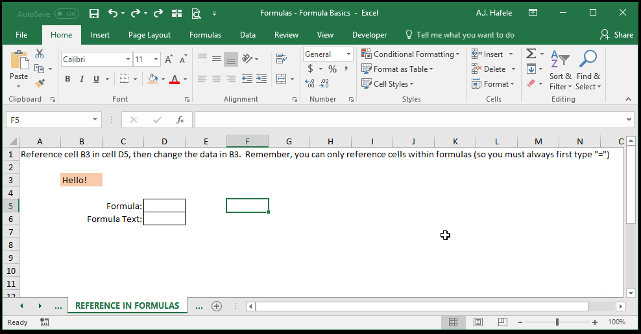Image resolution: width=641 pixels, height=334 pixels.
Task: Toggle Bottom Align vertical alignment
Action: [231, 59]
